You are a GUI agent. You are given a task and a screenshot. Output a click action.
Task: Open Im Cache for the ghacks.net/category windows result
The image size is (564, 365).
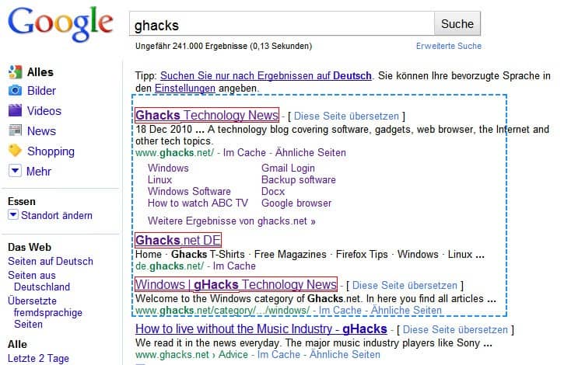(x=340, y=310)
